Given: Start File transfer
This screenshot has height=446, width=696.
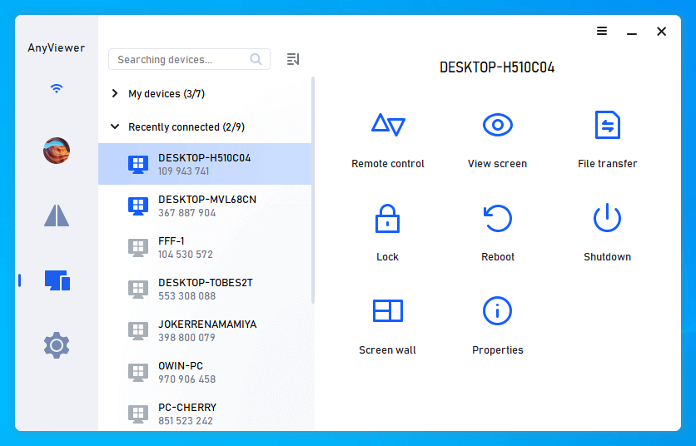Looking at the screenshot, I should (x=607, y=125).
